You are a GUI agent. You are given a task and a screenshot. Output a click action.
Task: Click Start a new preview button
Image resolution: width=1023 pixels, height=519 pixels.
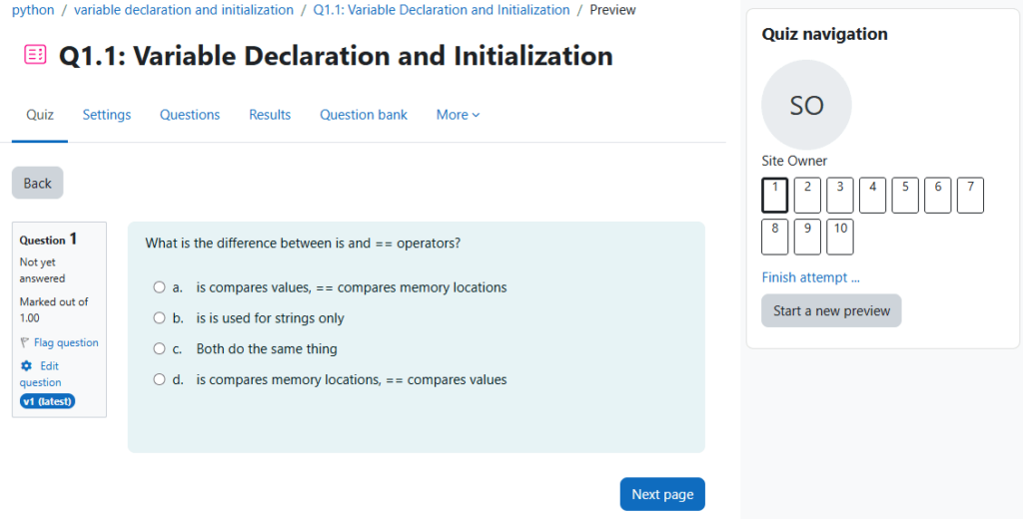[831, 310]
